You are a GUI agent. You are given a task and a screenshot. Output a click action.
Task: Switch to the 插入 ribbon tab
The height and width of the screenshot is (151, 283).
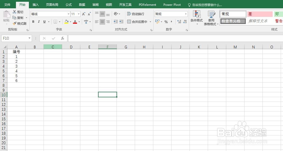point(35,4)
